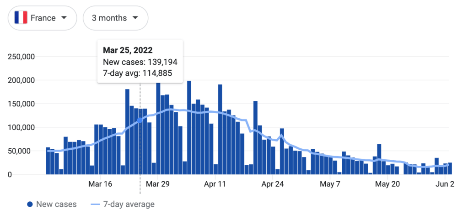This screenshot has width=468, height=215.
Task: Pick the Apr 24 x-axis date label
Action: [x=272, y=184]
